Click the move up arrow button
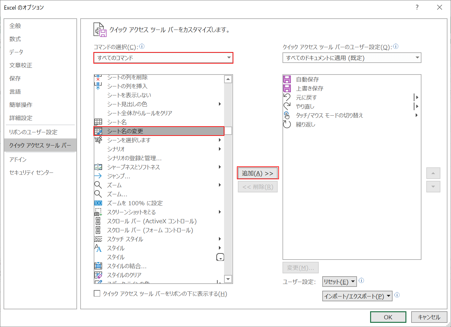451x327 pixels. pyautogui.click(x=433, y=173)
